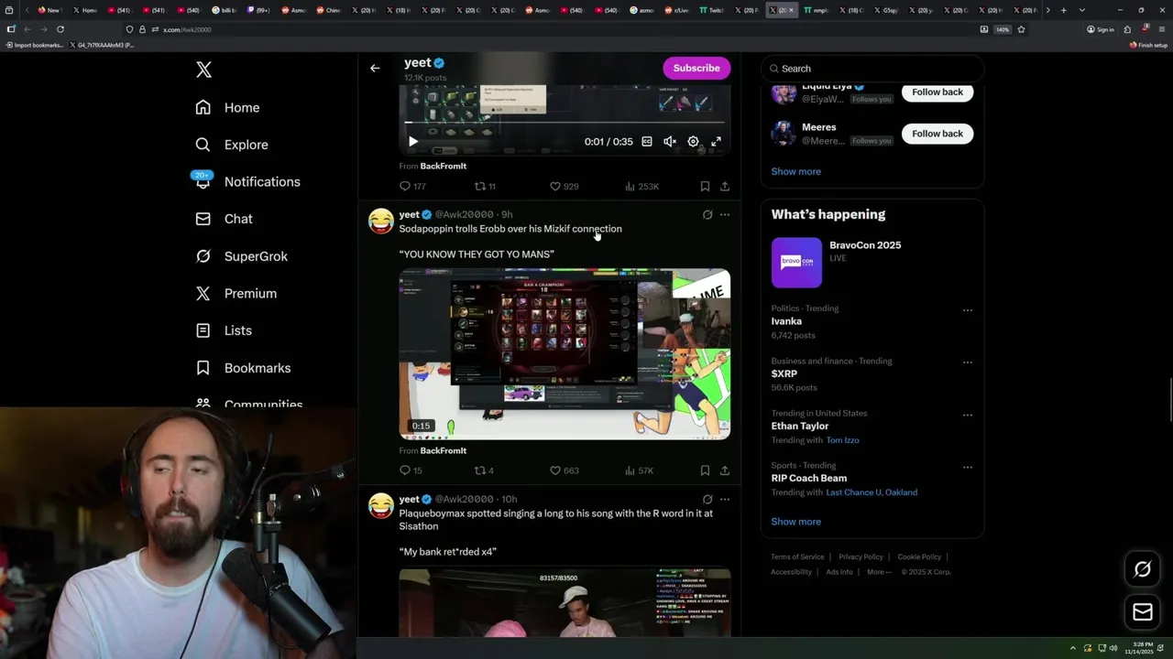
Task: Repost the post with 4 reposts
Action: pyautogui.click(x=484, y=470)
